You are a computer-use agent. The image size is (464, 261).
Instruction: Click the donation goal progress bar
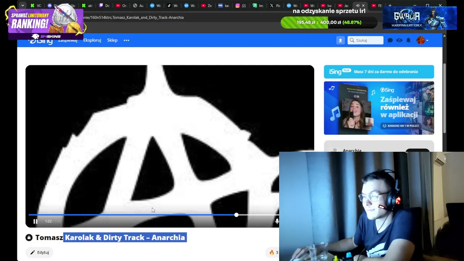tap(329, 22)
